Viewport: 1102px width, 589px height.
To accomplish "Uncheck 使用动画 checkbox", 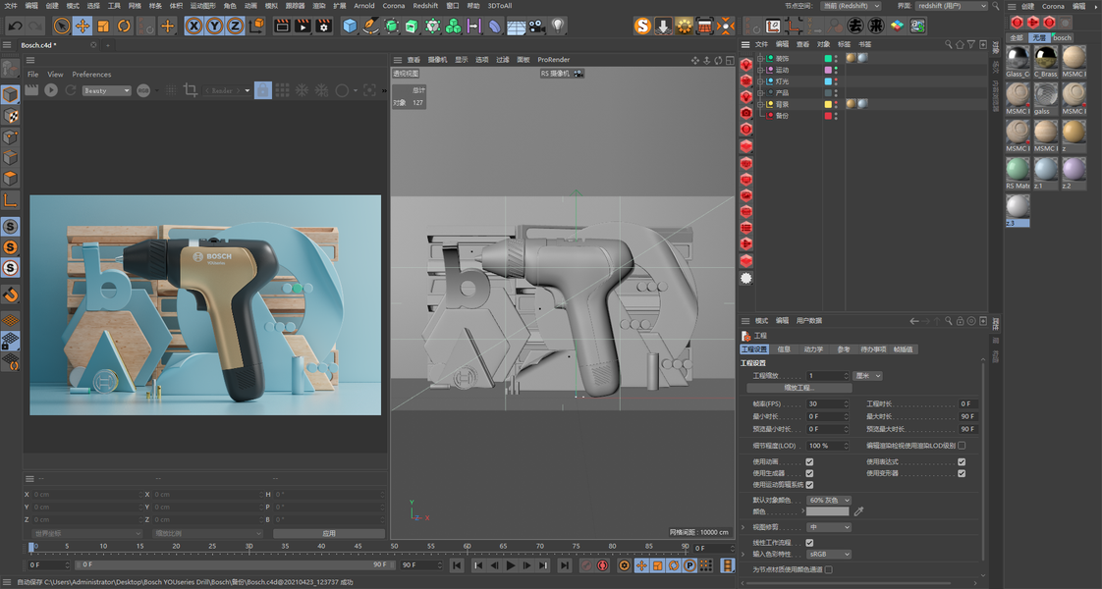I will click(809, 462).
